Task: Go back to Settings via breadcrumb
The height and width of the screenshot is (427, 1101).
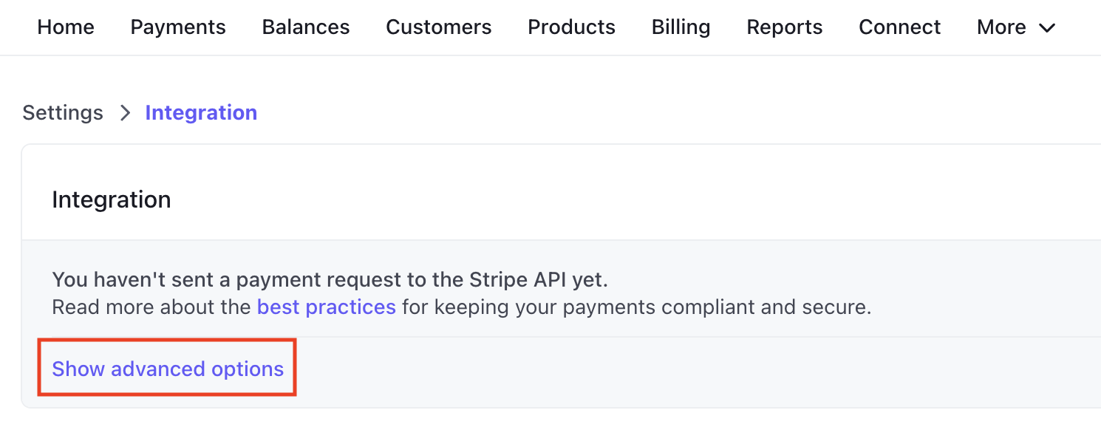Action: coord(63,113)
